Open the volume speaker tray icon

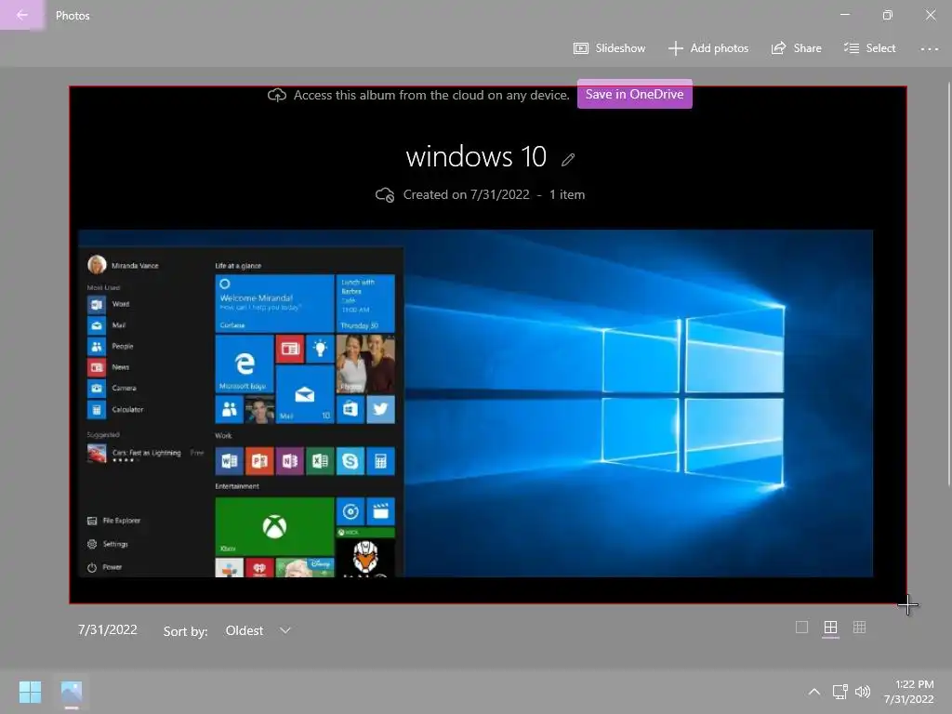point(862,692)
